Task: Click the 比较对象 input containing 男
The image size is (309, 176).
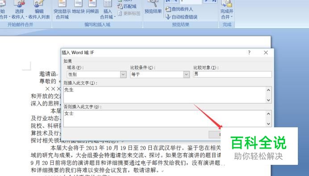Action: (x=232, y=74)
